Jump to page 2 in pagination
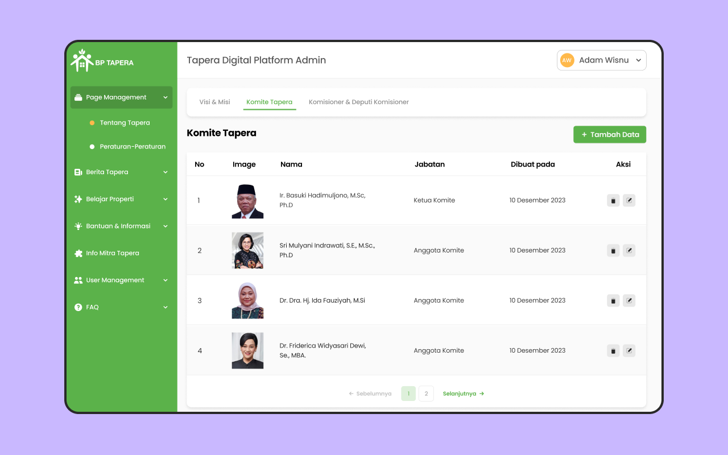 pos(426,394)
